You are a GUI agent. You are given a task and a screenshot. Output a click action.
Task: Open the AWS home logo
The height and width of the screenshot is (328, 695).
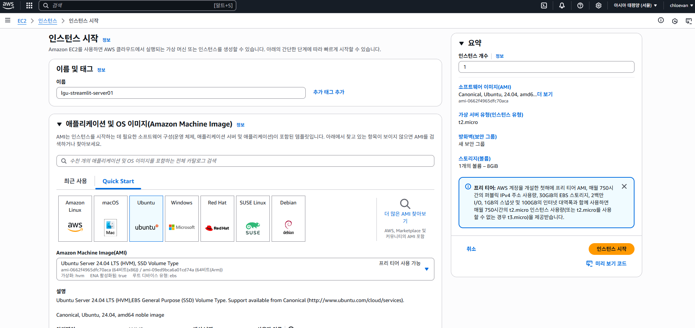[8, 5]
